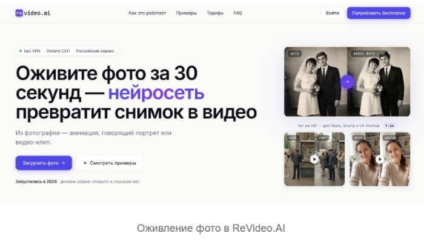Open the 'Как это работает' menu item
Viewport: 424px width, 242px height.
pyautogui.click(x=147, y=13)
